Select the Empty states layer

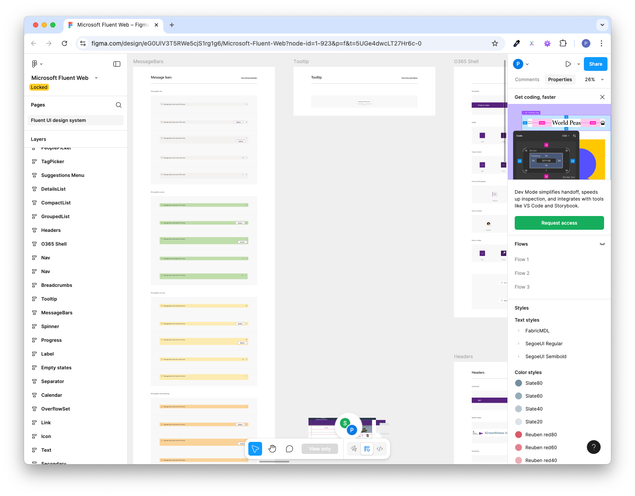(x=56, y=368)
